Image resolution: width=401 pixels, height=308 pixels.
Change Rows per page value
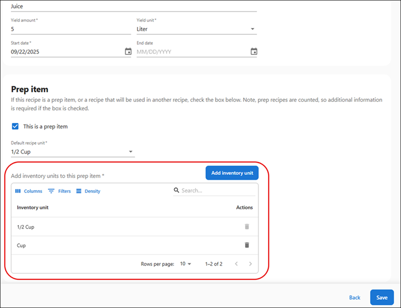[x=186, y=264]
